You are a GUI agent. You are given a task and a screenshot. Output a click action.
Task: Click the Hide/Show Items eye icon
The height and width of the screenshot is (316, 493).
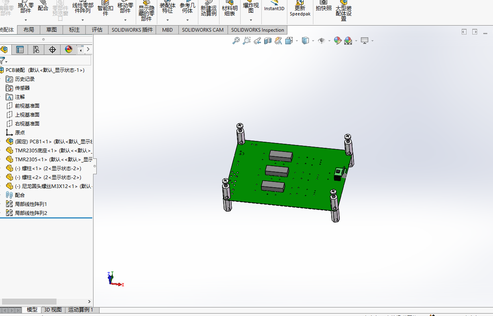coord(321,41)
